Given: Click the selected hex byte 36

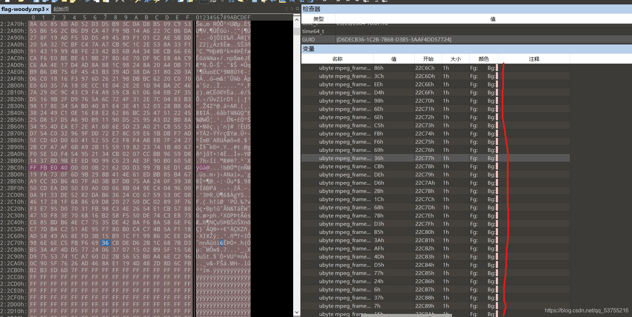Looking at the screenshot, I should pos(105,243).
